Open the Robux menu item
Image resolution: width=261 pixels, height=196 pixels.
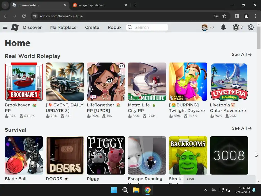pos(114,27)
